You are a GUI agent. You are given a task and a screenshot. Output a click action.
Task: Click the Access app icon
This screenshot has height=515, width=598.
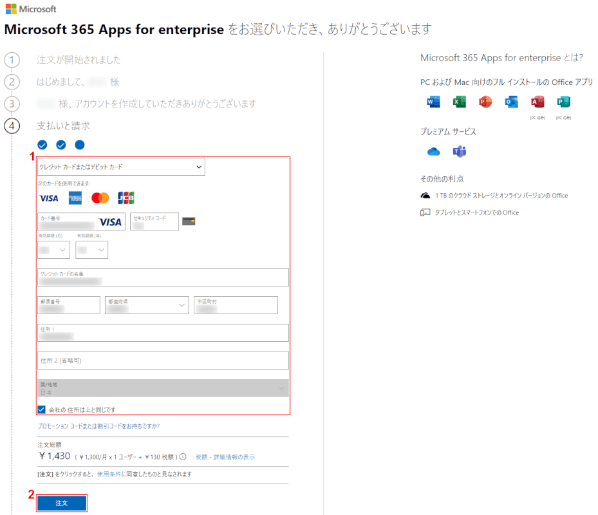pos(537,102)
